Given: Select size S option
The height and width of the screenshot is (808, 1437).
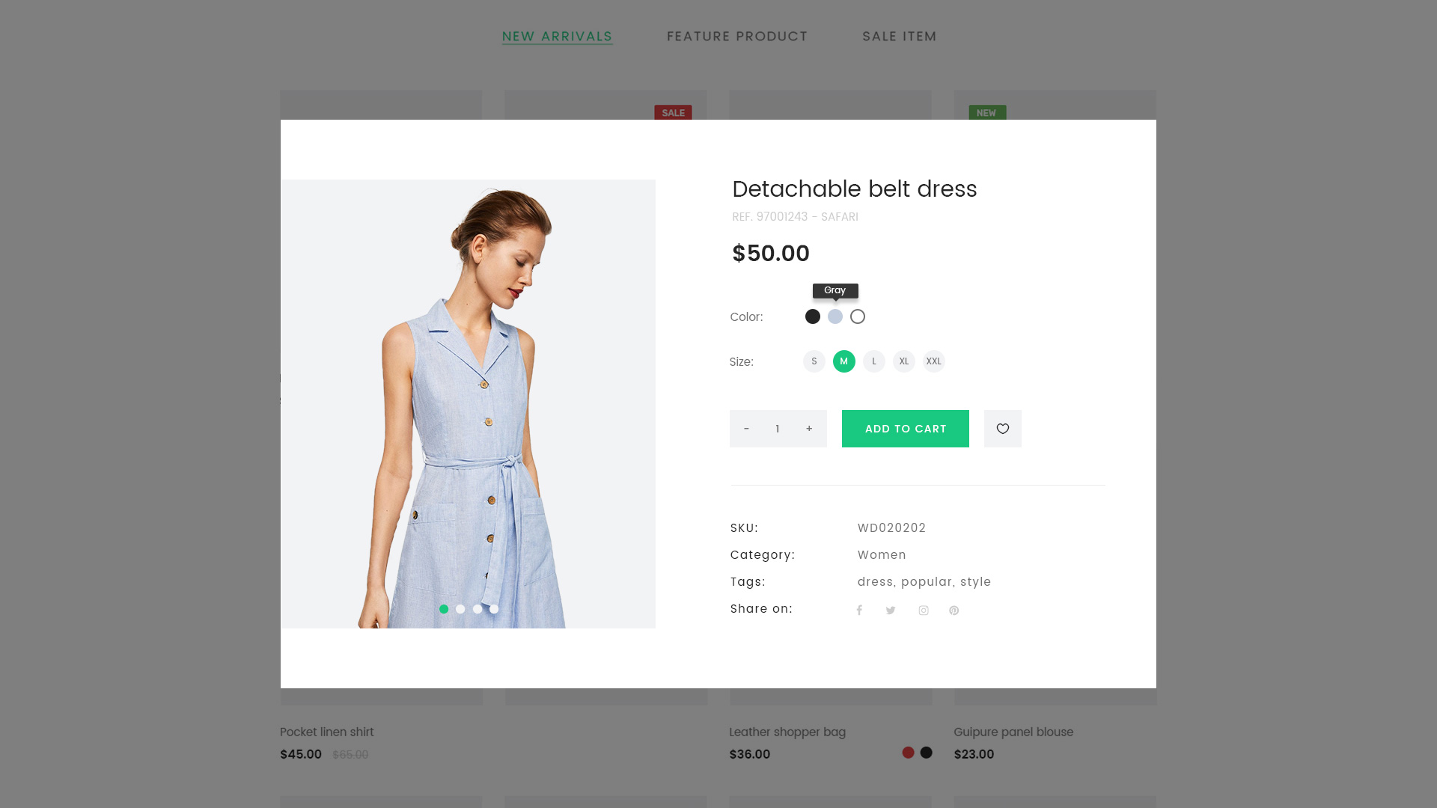Looking at the screenshot, I should pyautogui.click(x=814, y=361).
